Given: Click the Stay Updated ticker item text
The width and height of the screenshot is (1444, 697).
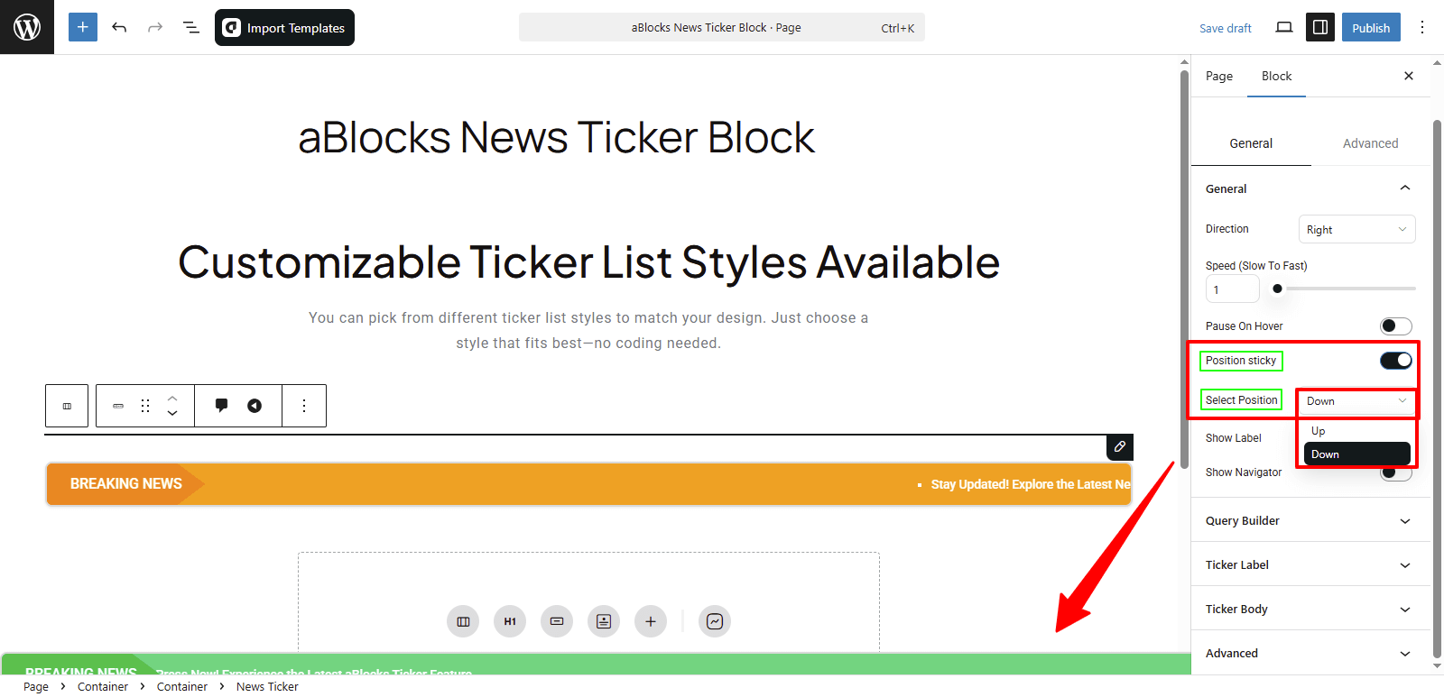Looking at the screenshot, I should click(x=1031, y=484).
